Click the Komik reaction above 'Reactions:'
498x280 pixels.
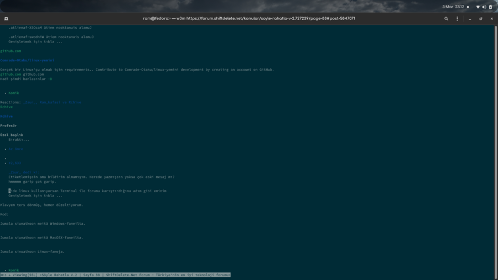point(14,93)
